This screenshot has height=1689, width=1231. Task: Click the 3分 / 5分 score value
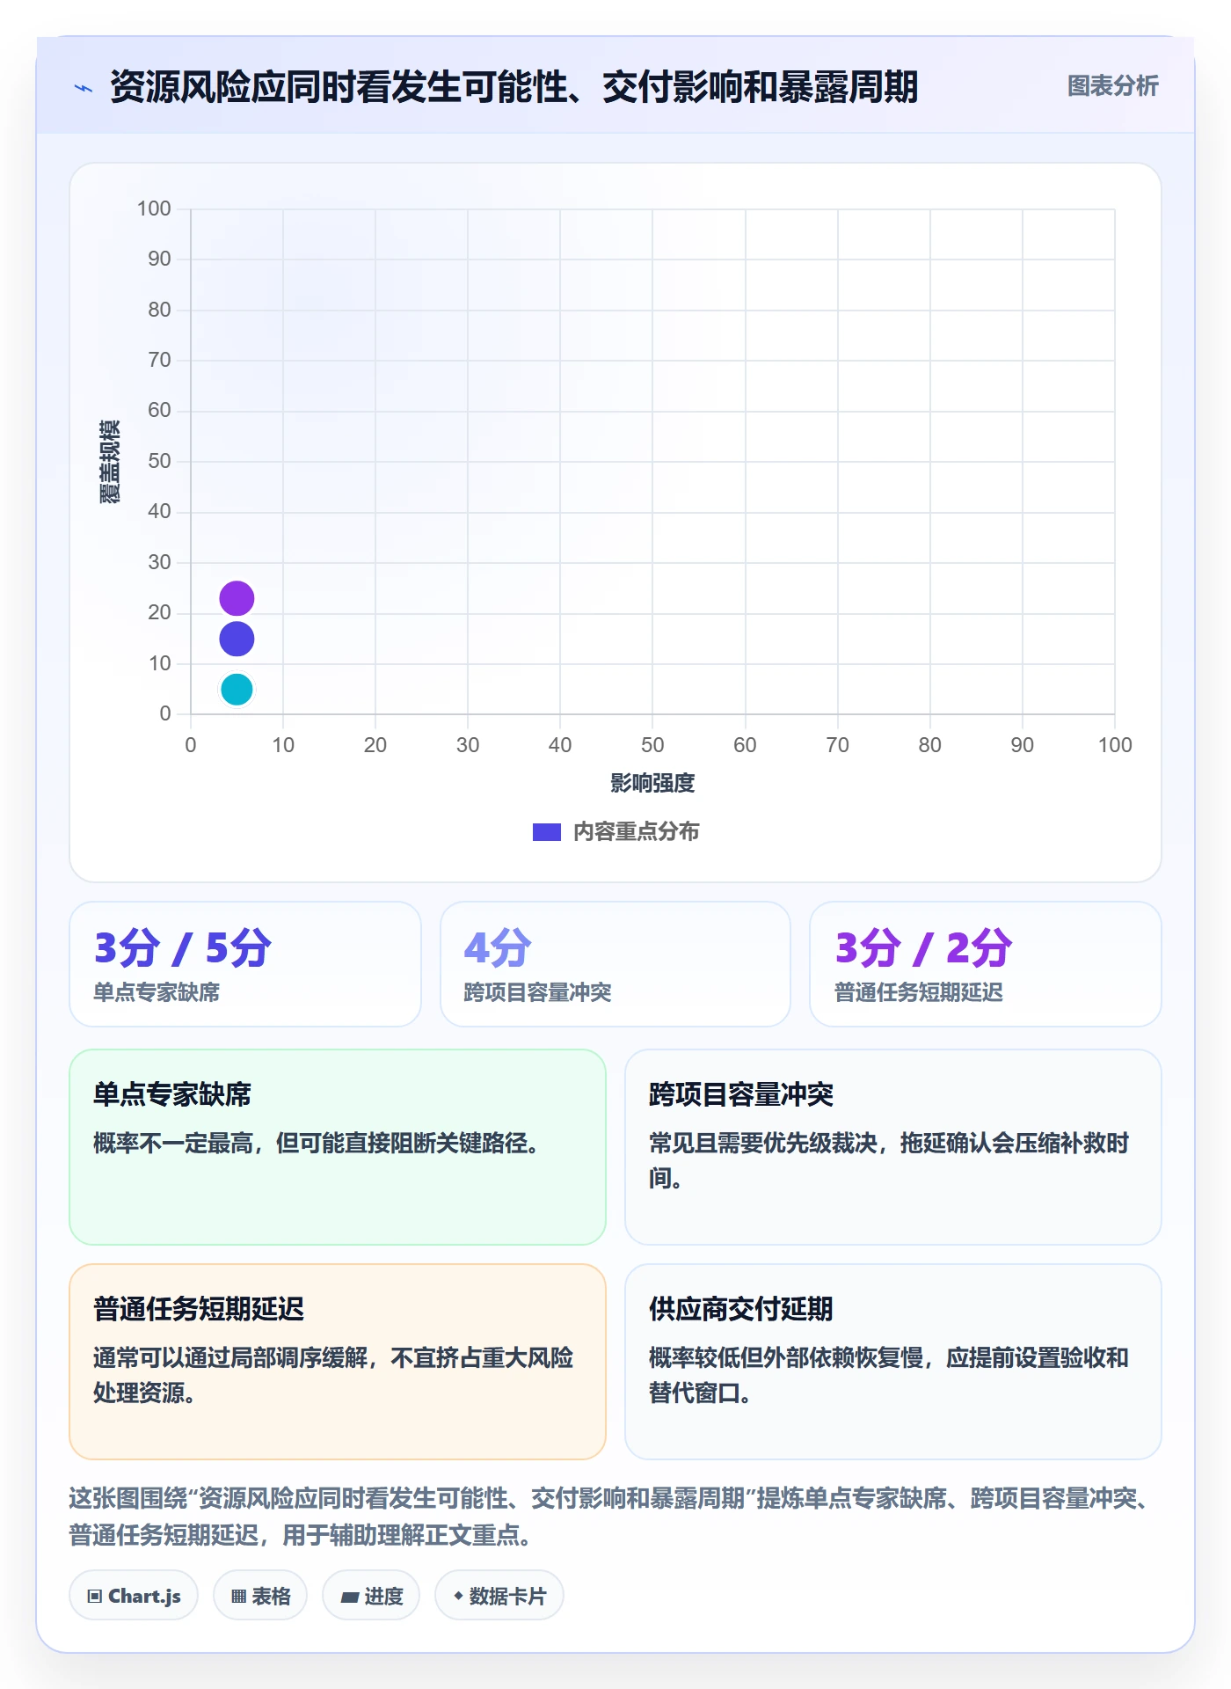pos(183,948)
